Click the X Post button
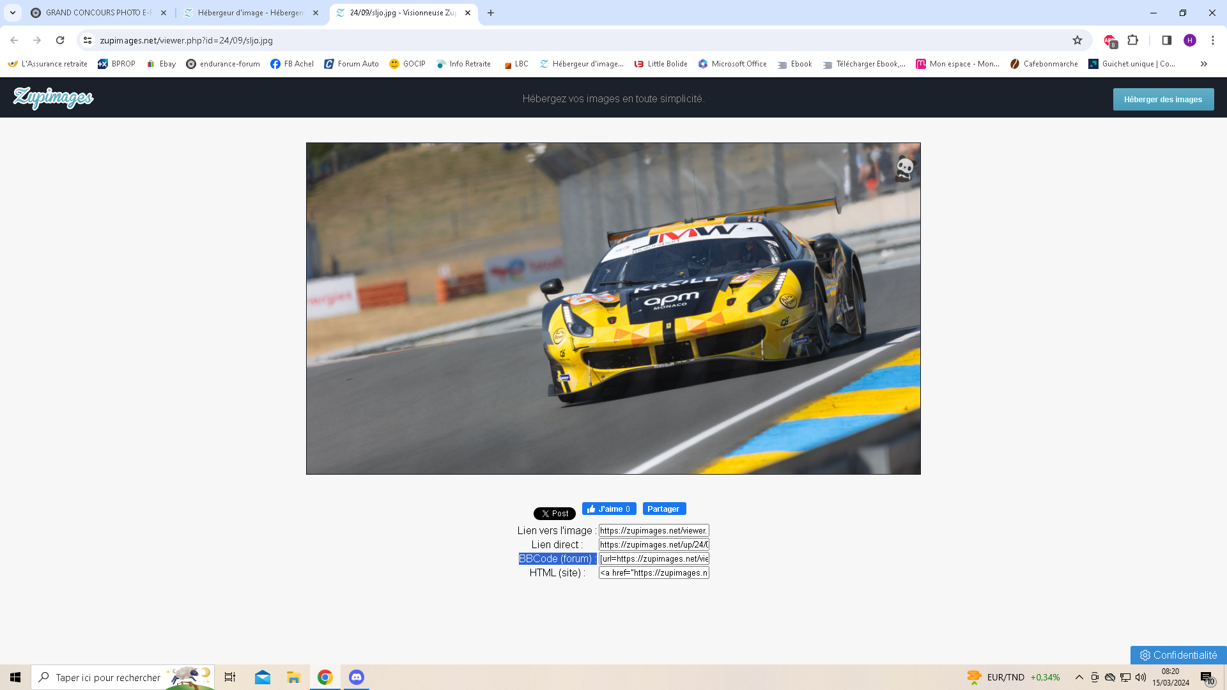This screenshot has width=1227, height=690. point(554,514)
